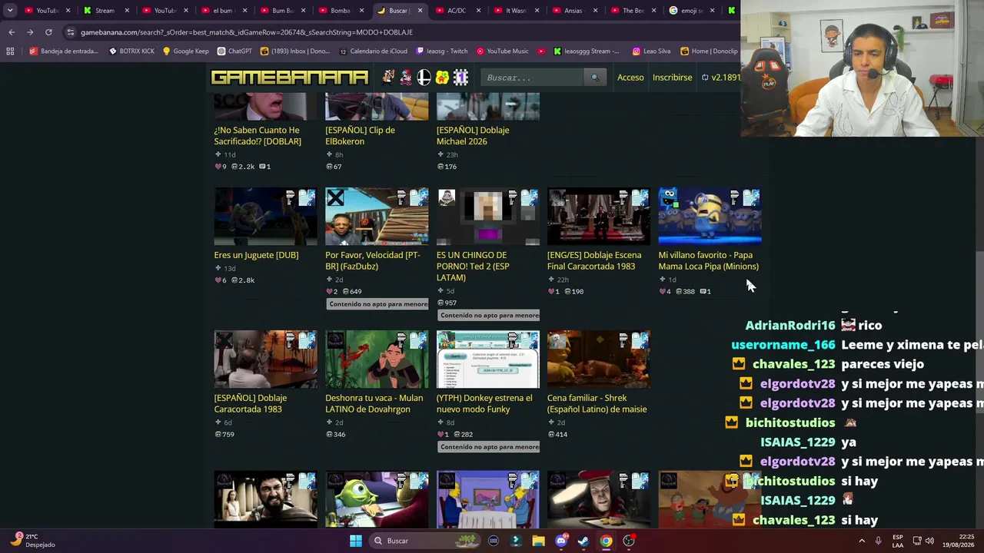Reload the page with the refresh icon
Screen dimensions: 984x553
click(x=48, y=32)
